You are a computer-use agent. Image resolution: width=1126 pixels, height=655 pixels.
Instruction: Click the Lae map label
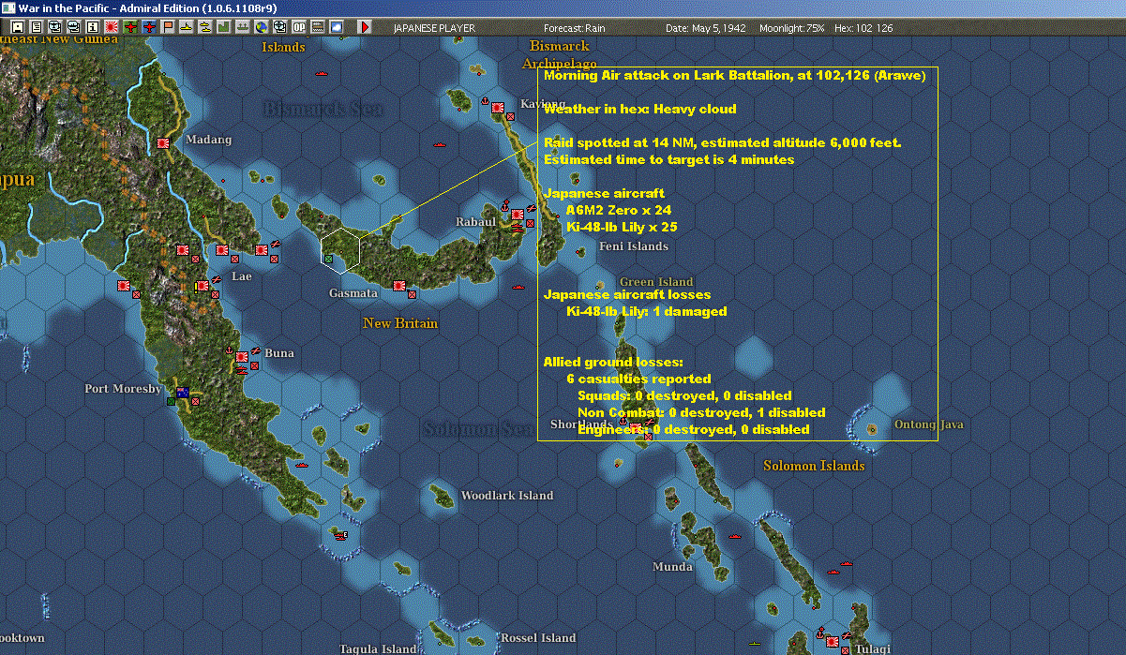coord(242,276)
